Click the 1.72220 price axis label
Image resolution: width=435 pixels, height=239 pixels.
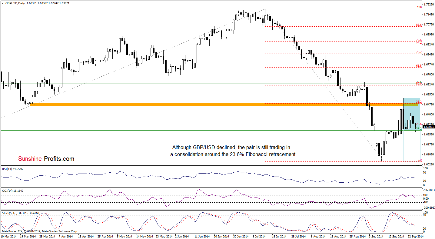click(x=429, y=5)
